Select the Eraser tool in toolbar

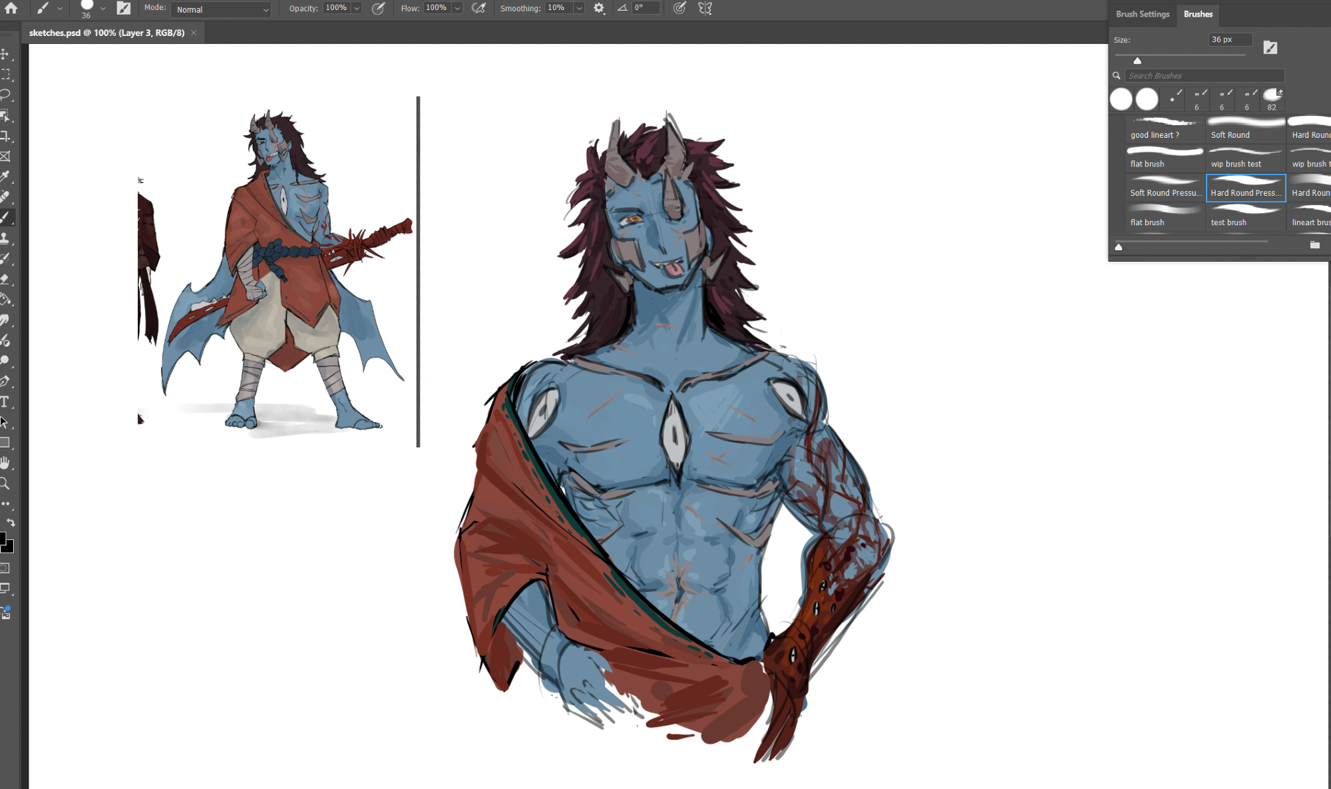click(x=5, y=279)
